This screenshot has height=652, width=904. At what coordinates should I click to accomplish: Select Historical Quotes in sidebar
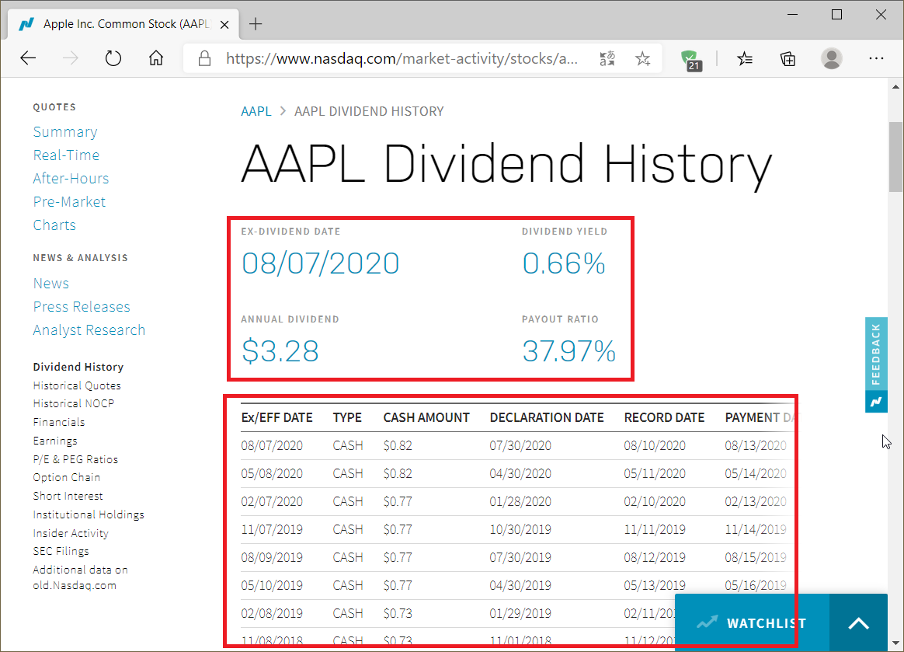(77, 385)
